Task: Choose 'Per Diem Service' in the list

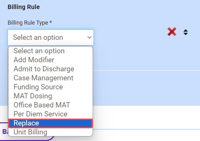Action: 40,114
